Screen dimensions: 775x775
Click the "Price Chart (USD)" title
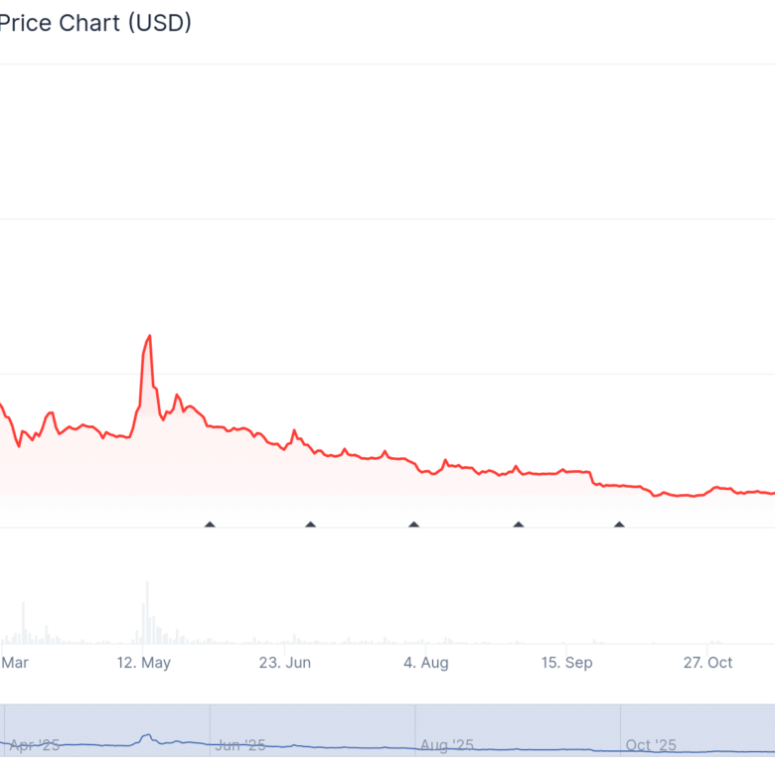point(95,22)
